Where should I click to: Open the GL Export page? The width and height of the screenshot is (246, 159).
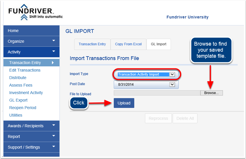[x=18, y=100]
